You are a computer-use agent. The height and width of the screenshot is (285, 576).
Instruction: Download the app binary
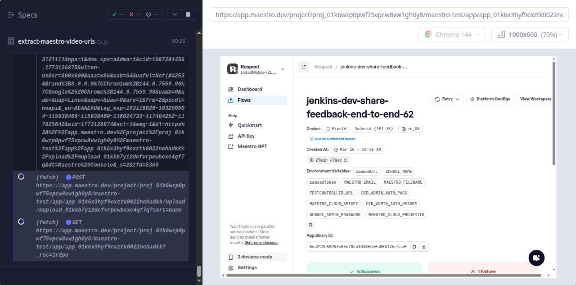pos(424,247)
